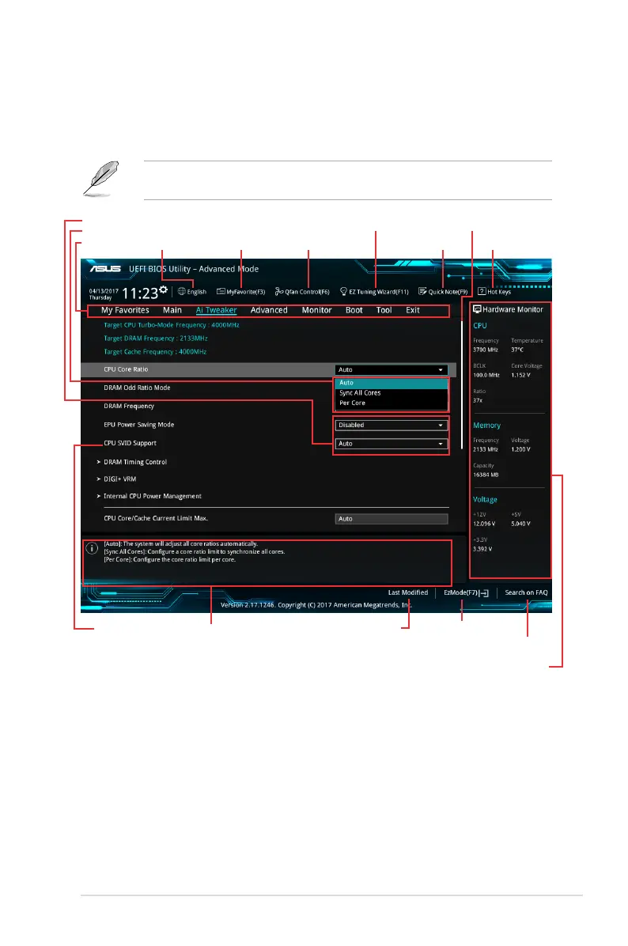The width and height of the screenshot is (628, 946).
Task: Open MyFavorite(F3) from the top bar
Action: 221,291
